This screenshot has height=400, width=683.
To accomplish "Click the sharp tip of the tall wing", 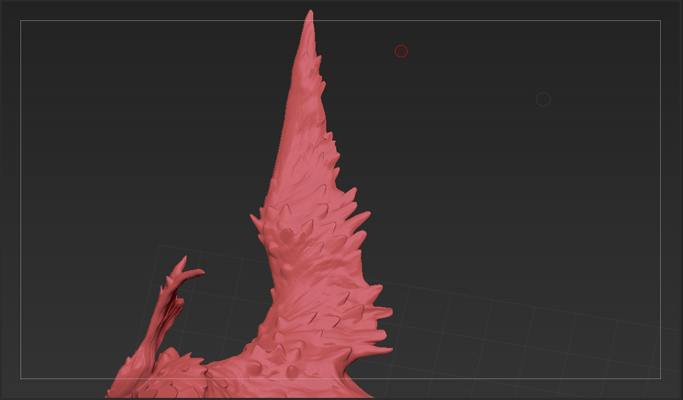I will pyautogui.click(x=310, y=13).
